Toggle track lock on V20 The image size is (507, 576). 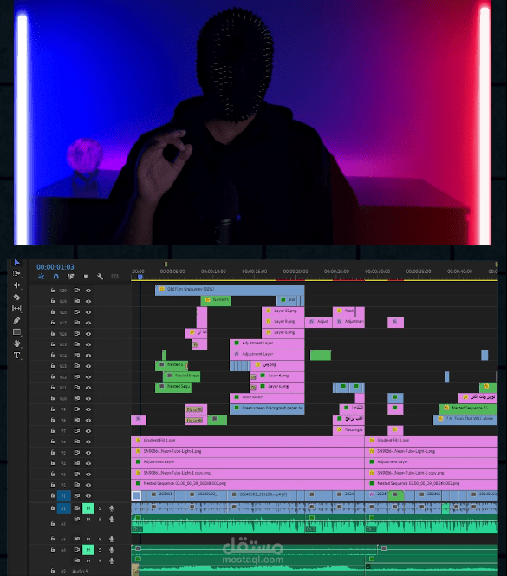[53, 291]
